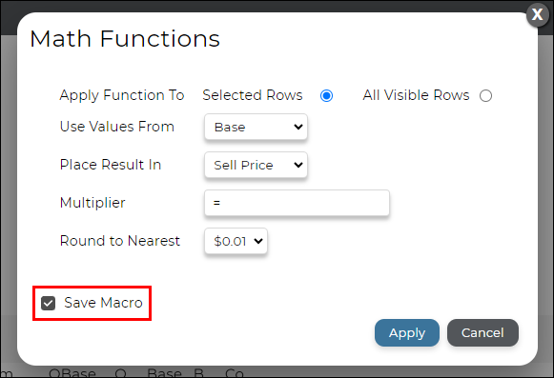554x378 pixels.
Task: Click the All Visible Rows label text
Action: [x=416, y=95]
